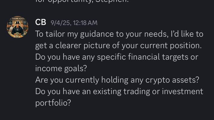Click the "existing trading or investment" line

click(x=119, y=91)
